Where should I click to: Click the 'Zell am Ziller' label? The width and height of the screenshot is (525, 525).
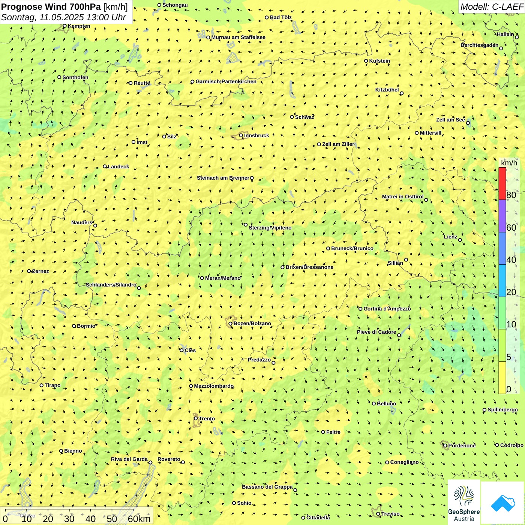(x=338, y=144)
